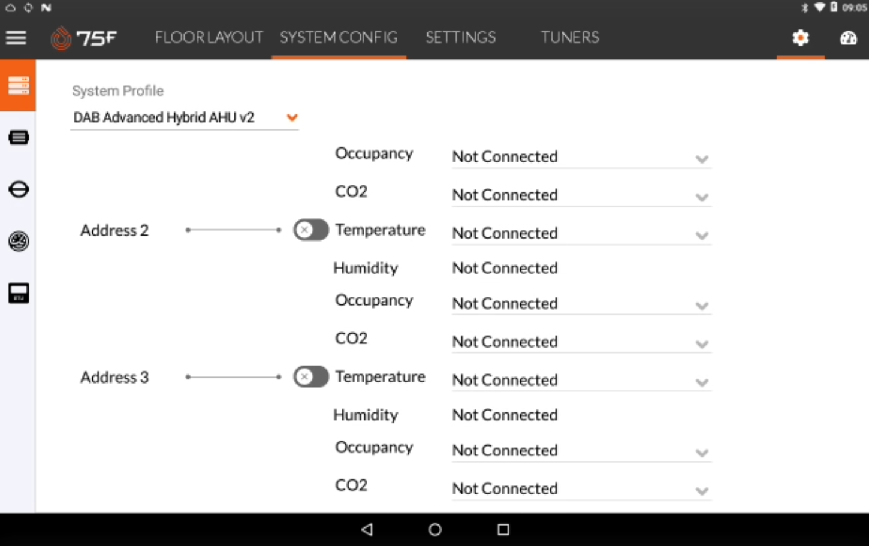
Task: Open the round gauge sidebar icon
Action: 19,241
